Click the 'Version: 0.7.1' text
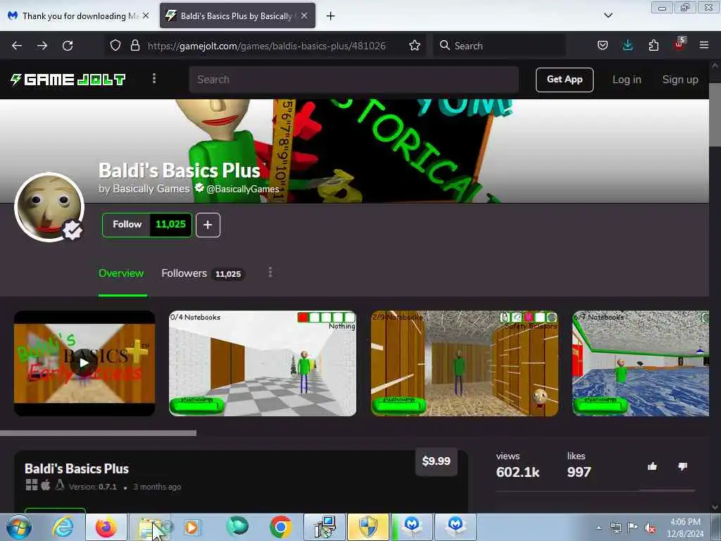 (x=93, y=487)
